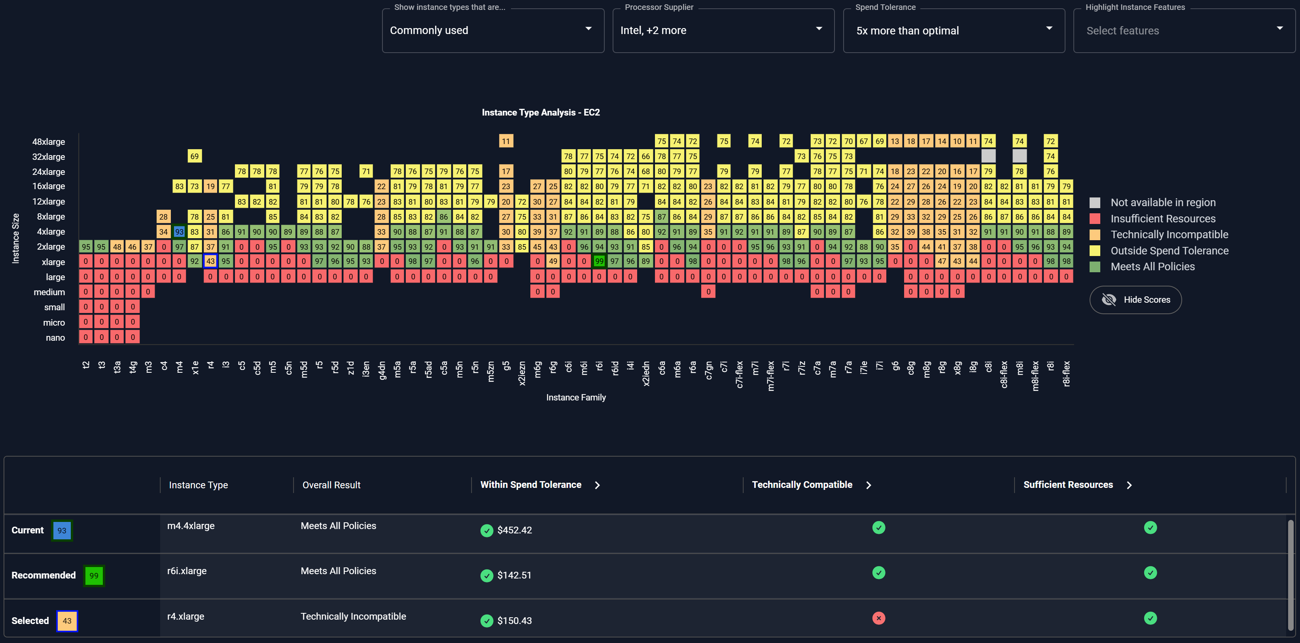Viewport: 1300px width, 643px height.
Task: Open the Commonly used instance types dropdown
Action: point(492,30)
